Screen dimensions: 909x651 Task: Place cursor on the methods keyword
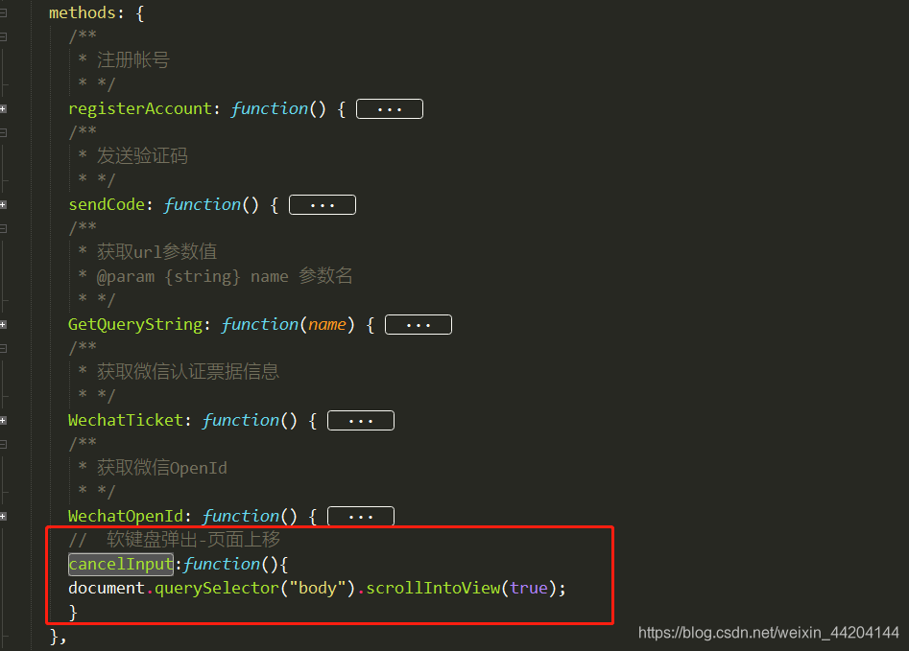click(x=83, y=12)
